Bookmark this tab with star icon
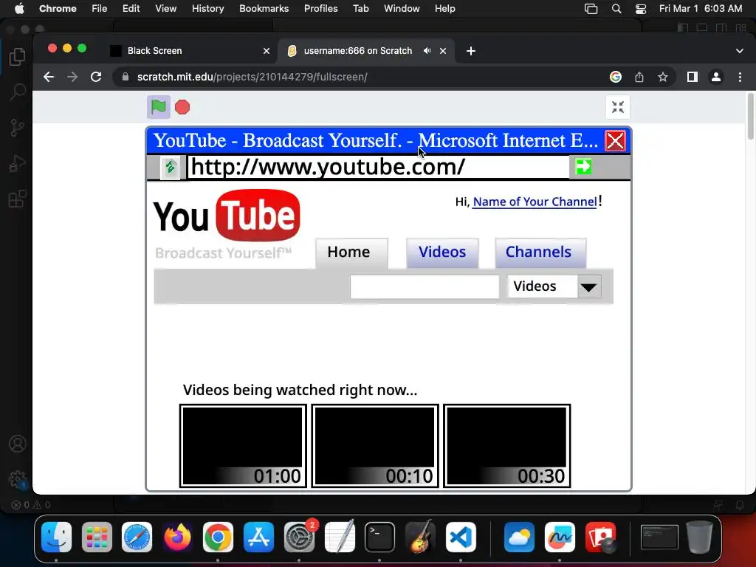The width and height of the screenshot is (756, 567). click(663, 77)
